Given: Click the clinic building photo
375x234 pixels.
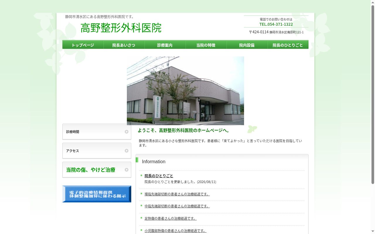Looking at the screenshot, I should 185,91.
